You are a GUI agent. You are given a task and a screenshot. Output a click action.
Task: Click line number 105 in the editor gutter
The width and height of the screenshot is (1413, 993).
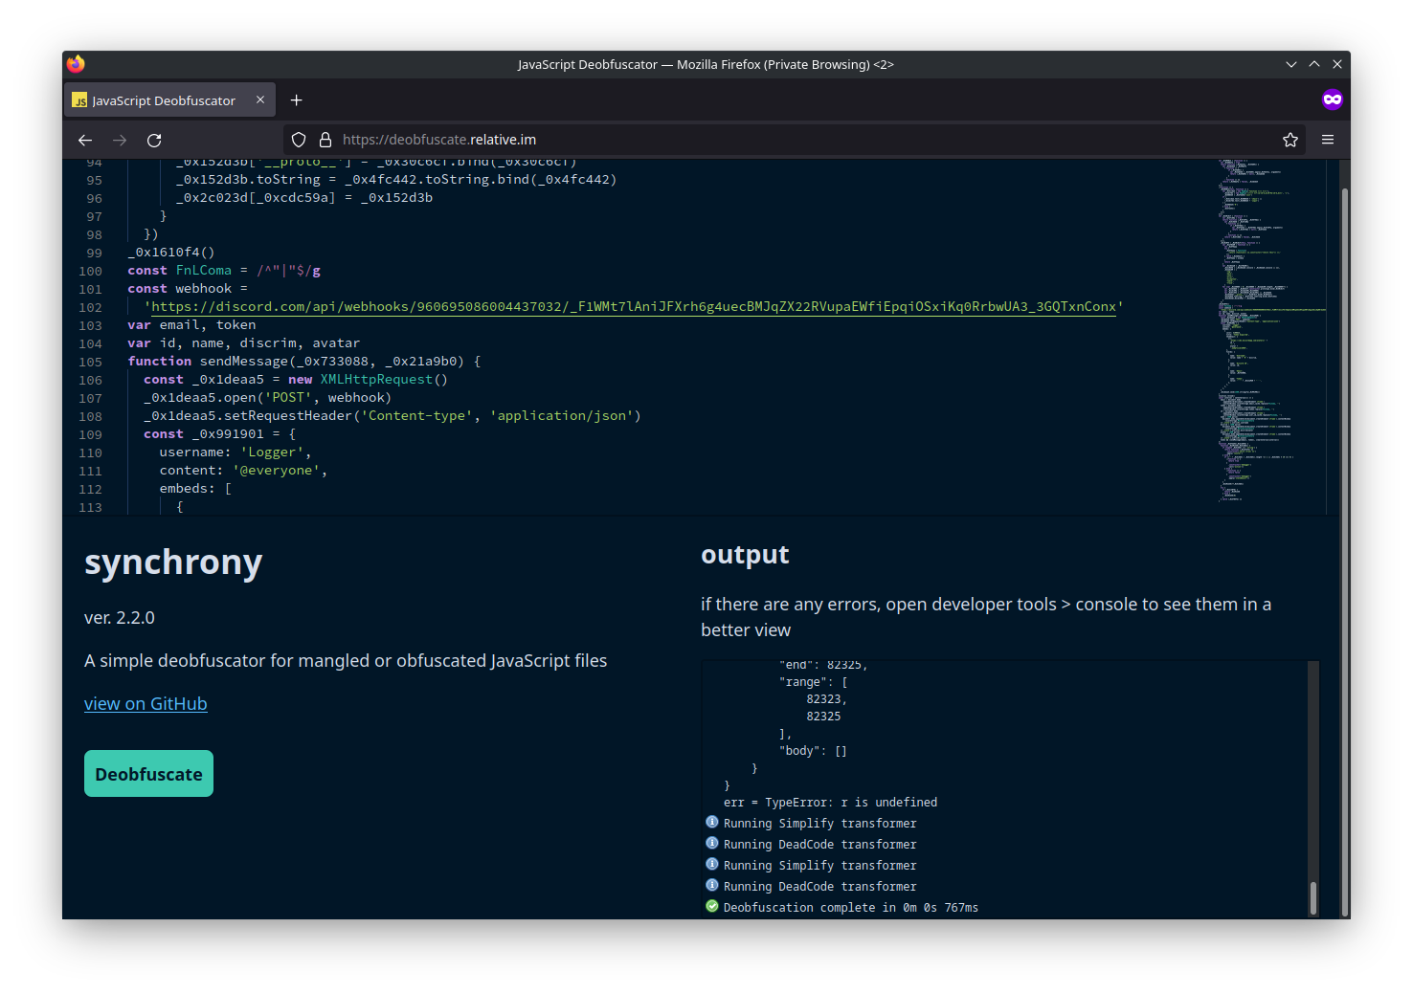[x=91, y=363]
